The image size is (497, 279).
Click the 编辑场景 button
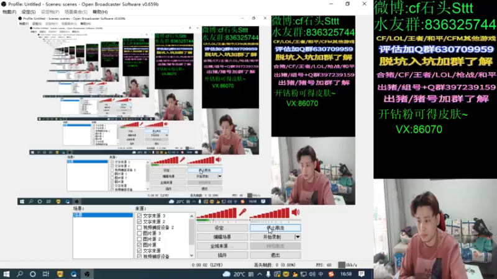point(222,237)
